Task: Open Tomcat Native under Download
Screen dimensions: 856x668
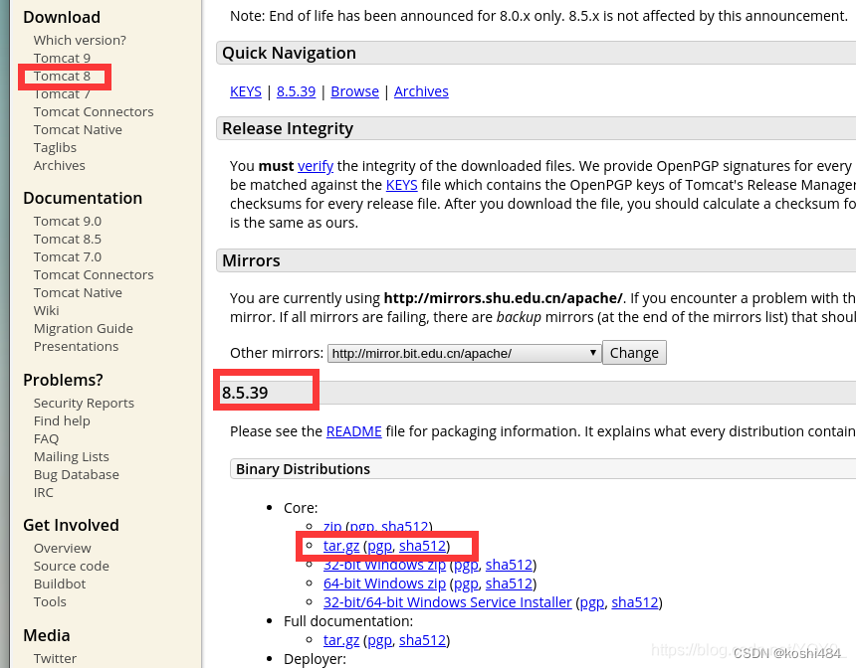Action: [78, 130]
